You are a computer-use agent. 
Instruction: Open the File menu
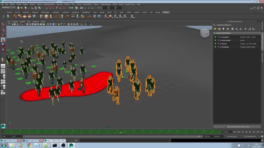tap(2, 4)
